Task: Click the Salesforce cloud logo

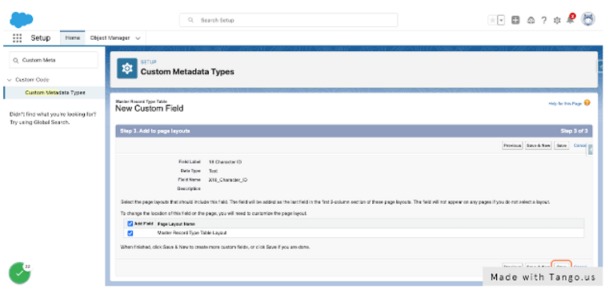Action: pyautogui.click(x=21, y=20)
